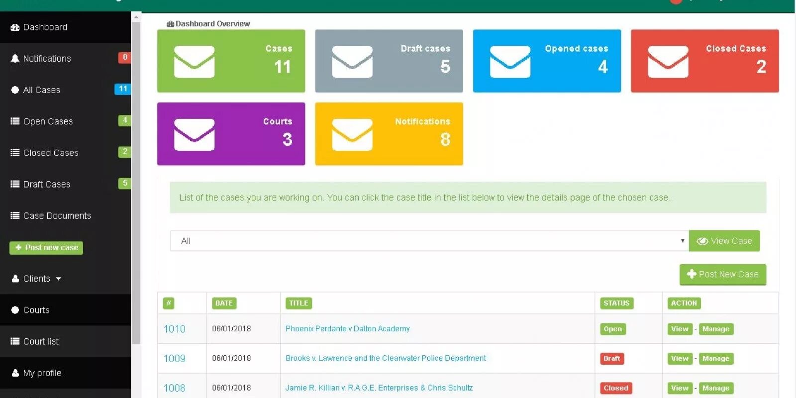Expand the Clients submenu arrow

point(58,279)
